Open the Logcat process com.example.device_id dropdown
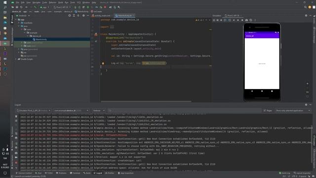Image resolution: width=316 pixels, height=178 pixels. coord(71,110)
